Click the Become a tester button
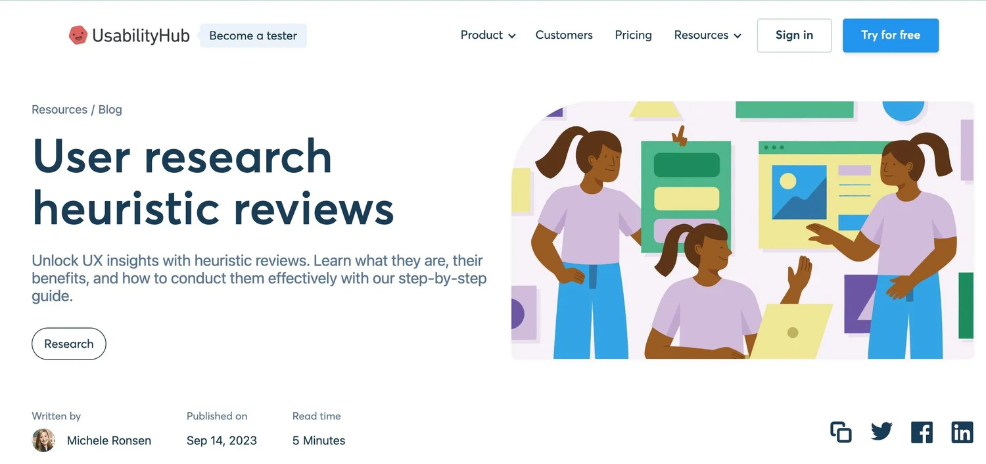The height and width of the screenshot is (464, 986). [x=253, y=35]
